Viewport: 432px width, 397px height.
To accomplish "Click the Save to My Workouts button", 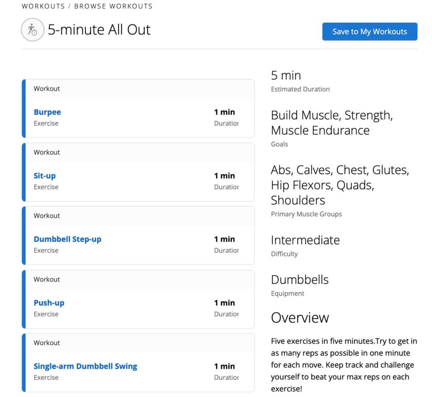I will coord(369,31).
